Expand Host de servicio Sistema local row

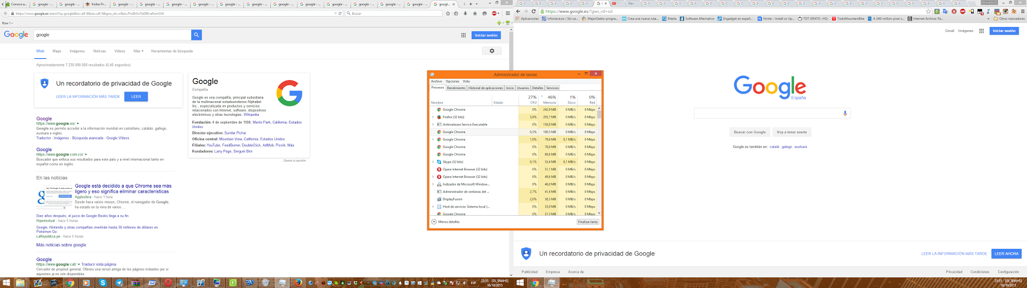click(433, 207)
